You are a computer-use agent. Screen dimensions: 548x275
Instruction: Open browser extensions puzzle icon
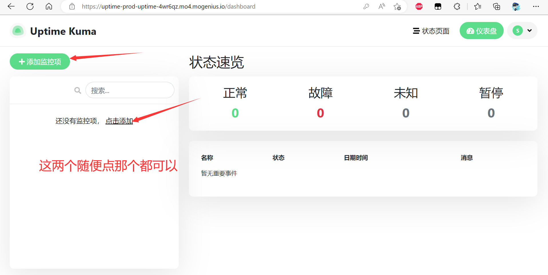point(457,6)
